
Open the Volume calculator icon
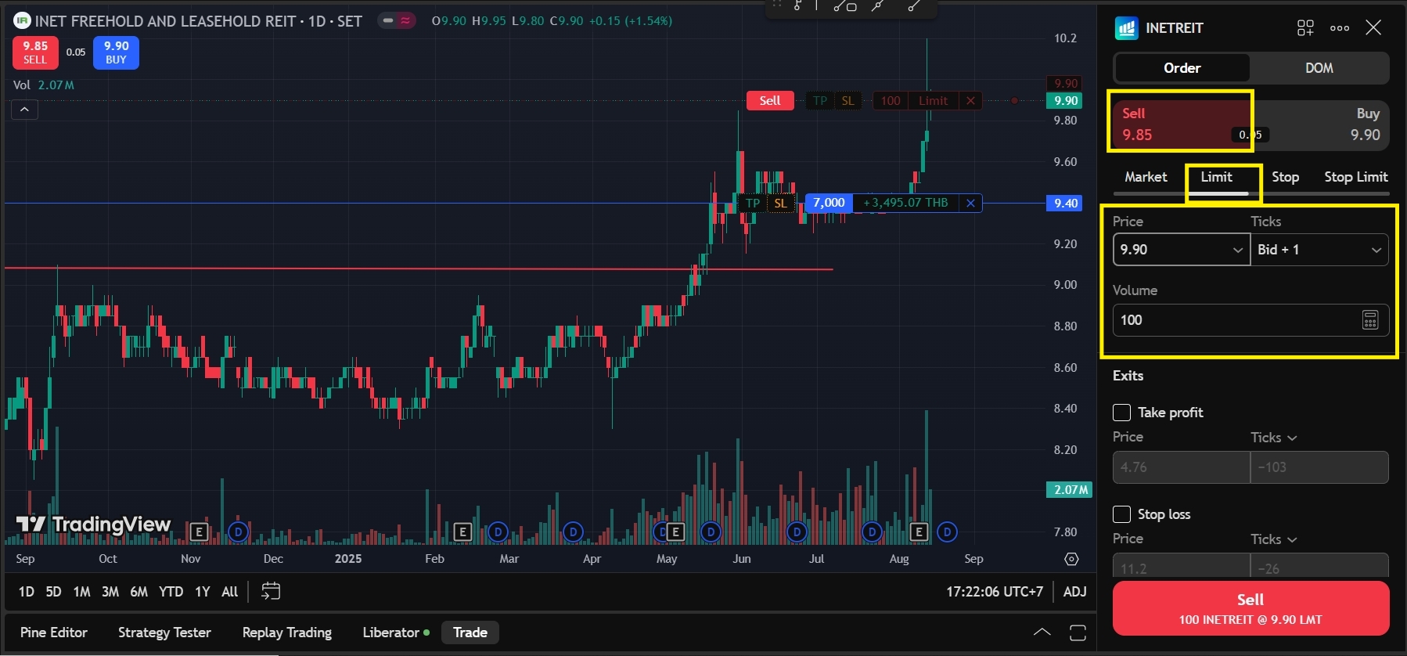(1370, 319)
